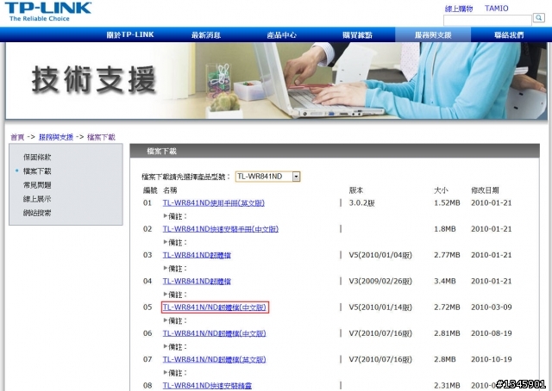Click file size 1.52MB

(x=447, y=203)
